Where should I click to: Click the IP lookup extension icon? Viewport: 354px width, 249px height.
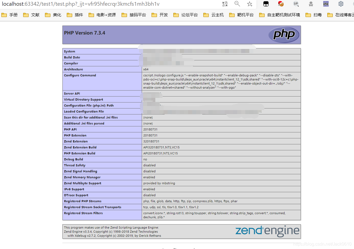point(296,4)
